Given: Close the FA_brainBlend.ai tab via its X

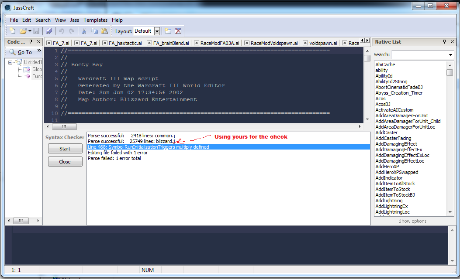Looking at the screenshot, I should (149, 43).
